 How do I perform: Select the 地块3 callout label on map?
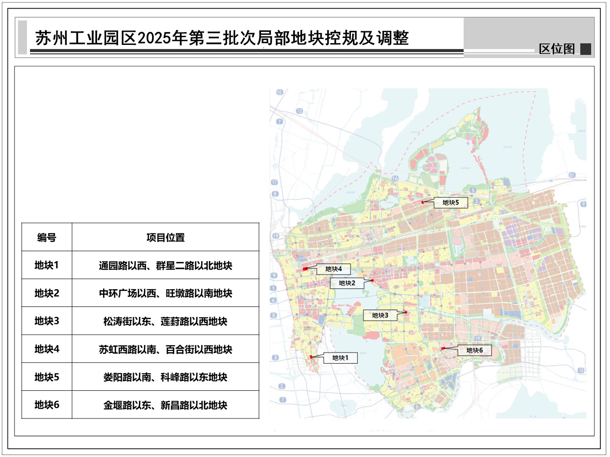click(x=380, y=315)
